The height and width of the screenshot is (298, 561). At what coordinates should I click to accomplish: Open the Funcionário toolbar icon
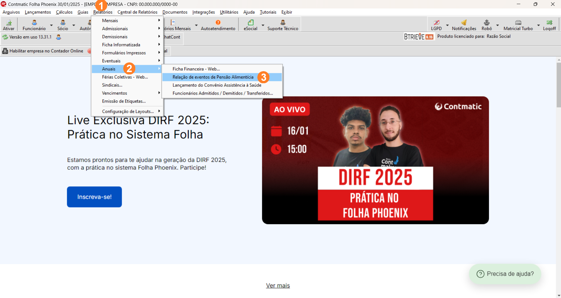coord(34,23)
